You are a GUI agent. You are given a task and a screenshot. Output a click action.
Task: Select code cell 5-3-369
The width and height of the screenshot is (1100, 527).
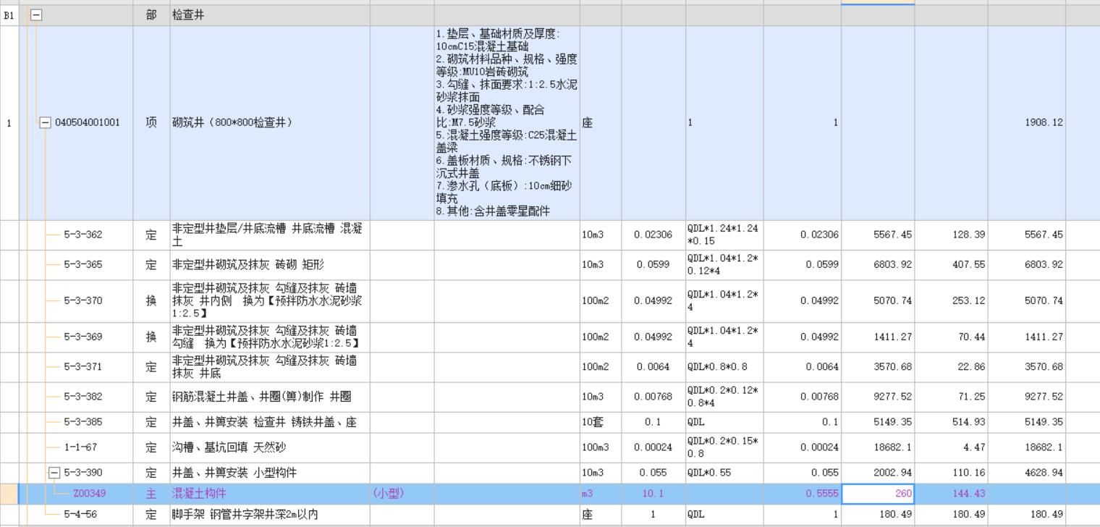coord(83,337)
